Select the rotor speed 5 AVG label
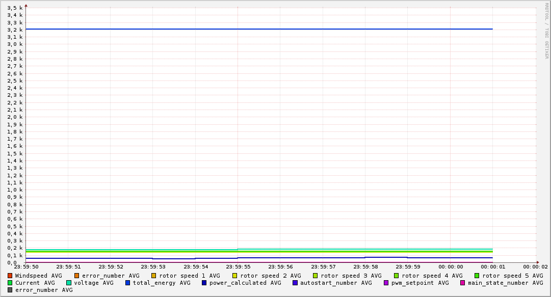The height and width of the screenshot is (297, 551). point(512,276)
